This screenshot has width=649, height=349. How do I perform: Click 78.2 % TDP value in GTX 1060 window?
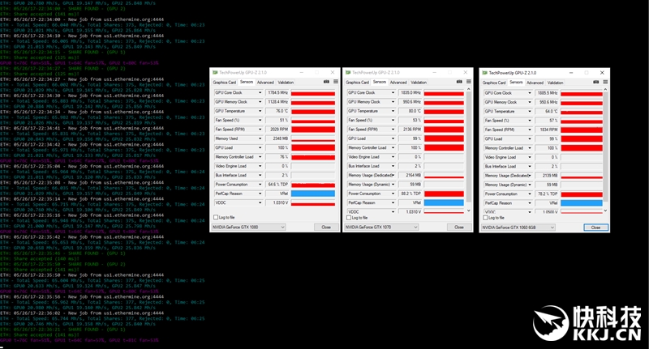click(x=547, y=194)
